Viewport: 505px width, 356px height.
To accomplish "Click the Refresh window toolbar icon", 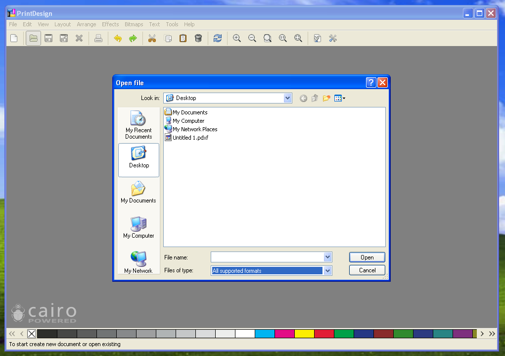I will 218,39.
